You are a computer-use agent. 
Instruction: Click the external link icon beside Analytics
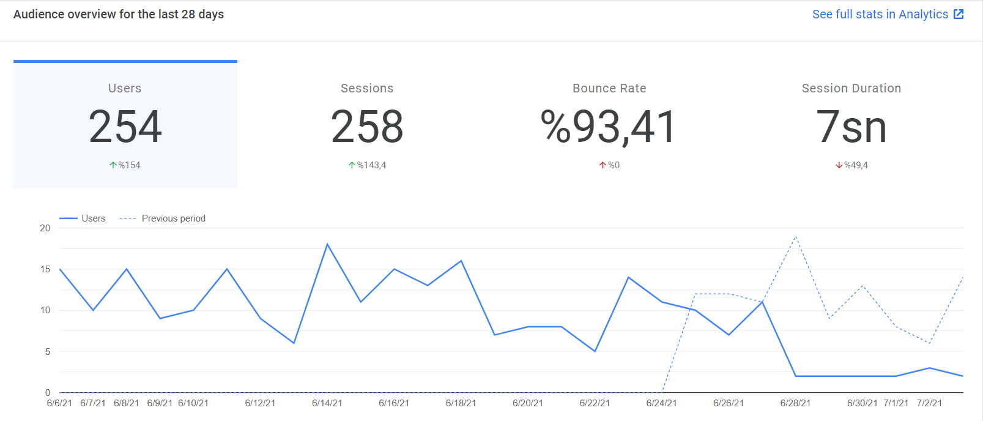pos(959,14)
